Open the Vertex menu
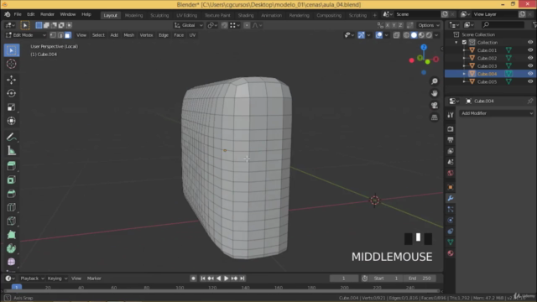Screen dimensions: 537x302 (x=146, y=35)
